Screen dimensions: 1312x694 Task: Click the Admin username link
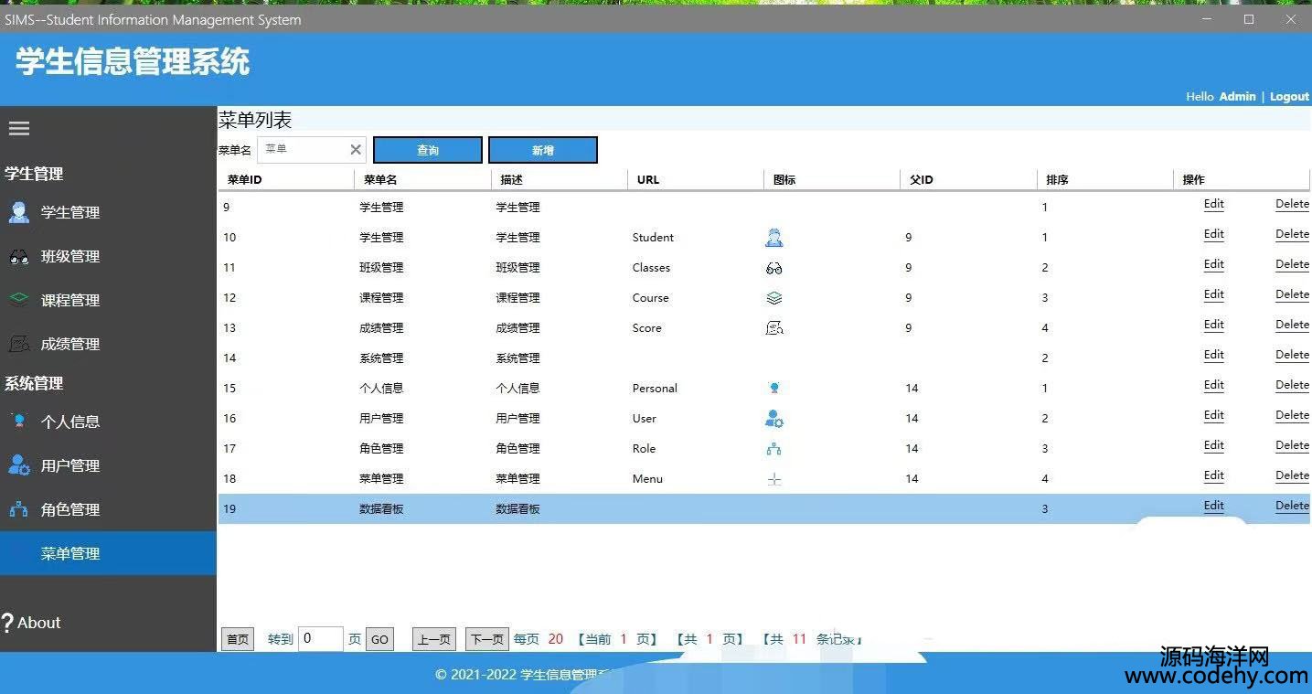[1238, 96]
